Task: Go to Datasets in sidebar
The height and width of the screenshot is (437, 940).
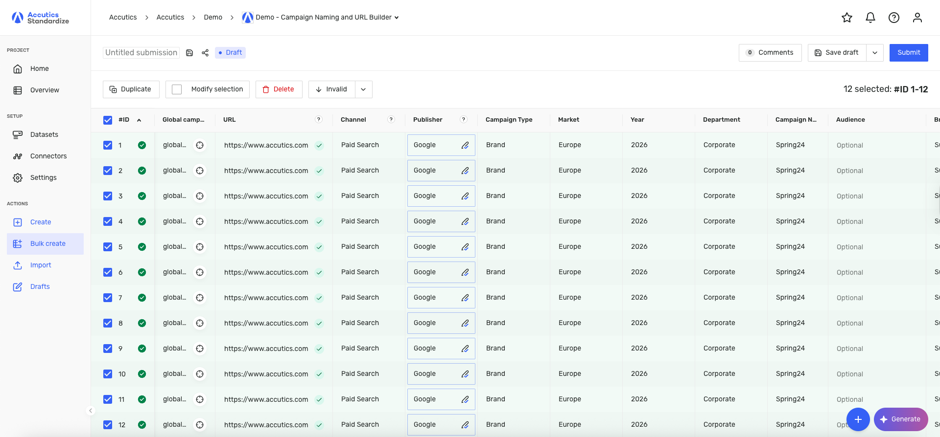Action: click(44, 134)
